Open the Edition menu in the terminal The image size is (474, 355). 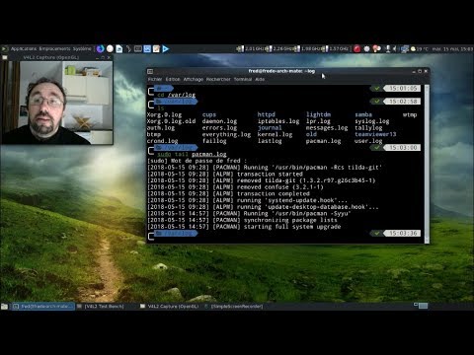pos(173,79)
